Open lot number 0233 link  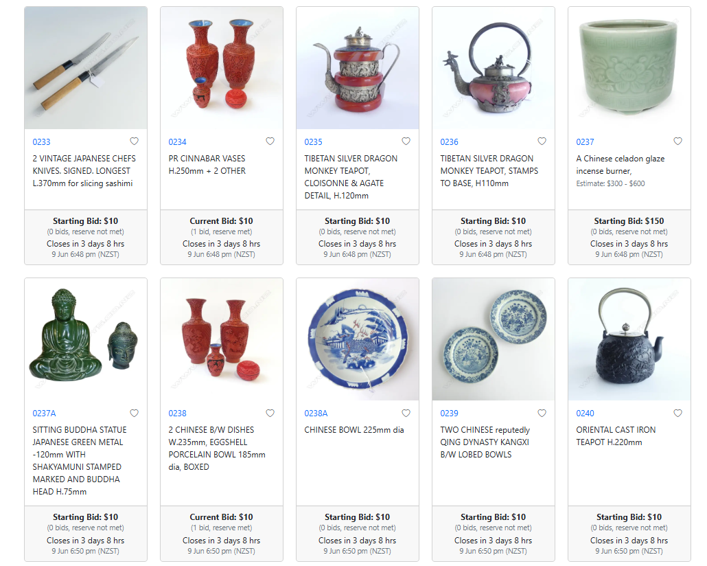click(x=41, y=142)
